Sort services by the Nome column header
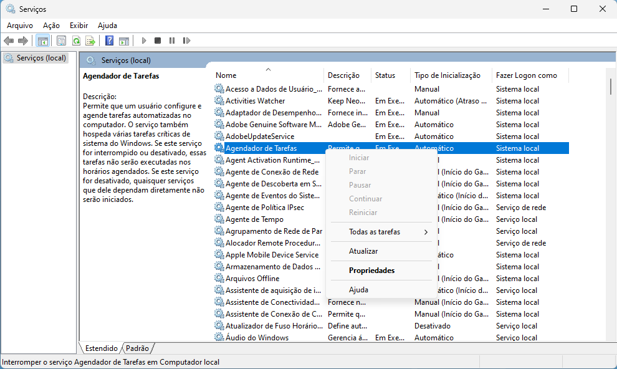 [x=269, y=75]
